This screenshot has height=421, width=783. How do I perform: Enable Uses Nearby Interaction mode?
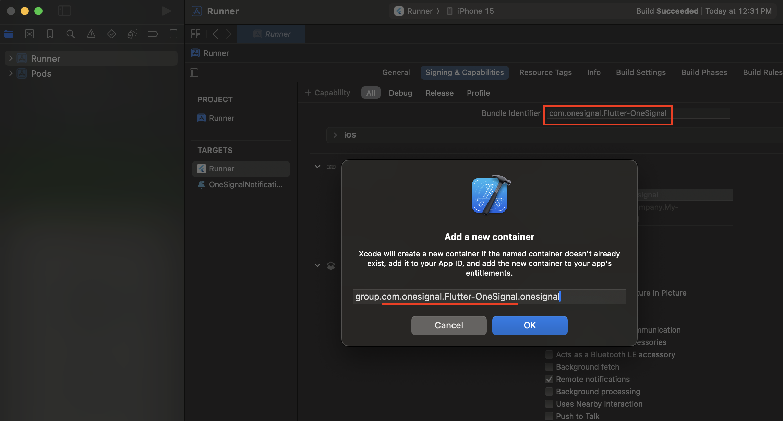pyautogui.click(x=549, y=404)
